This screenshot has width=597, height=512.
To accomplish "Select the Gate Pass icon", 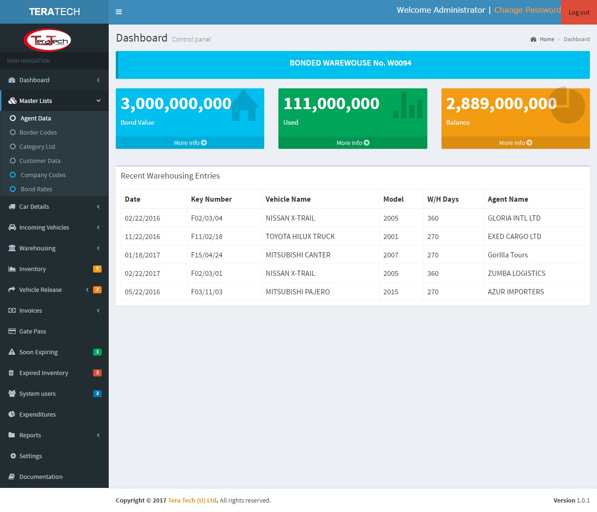I will 12,331.
